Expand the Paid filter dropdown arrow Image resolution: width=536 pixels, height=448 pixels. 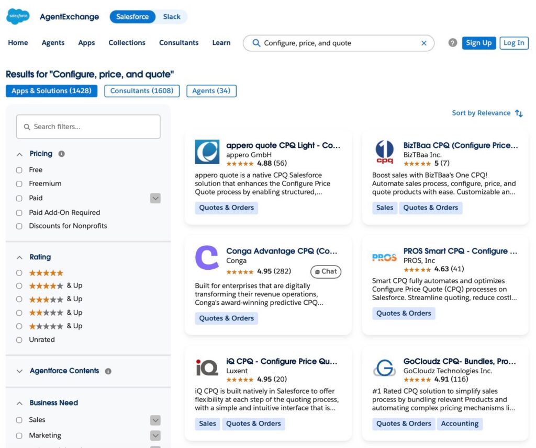[x=155, y=198]
